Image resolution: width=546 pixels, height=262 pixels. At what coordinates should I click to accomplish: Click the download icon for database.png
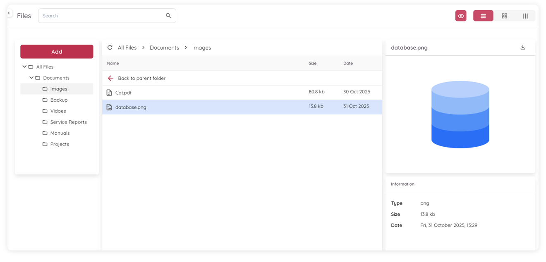522,47
